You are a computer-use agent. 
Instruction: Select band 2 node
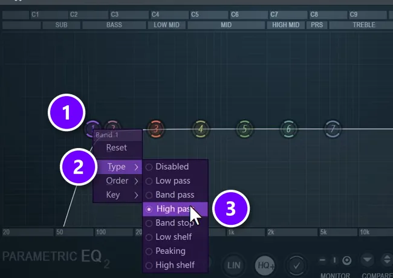113,125
